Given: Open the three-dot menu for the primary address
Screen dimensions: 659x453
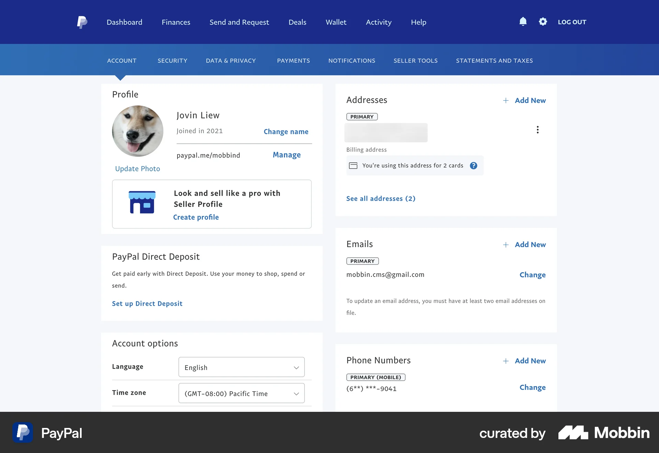Looking at the screenshot, I should pyautogui.click(x=537, y=130).
